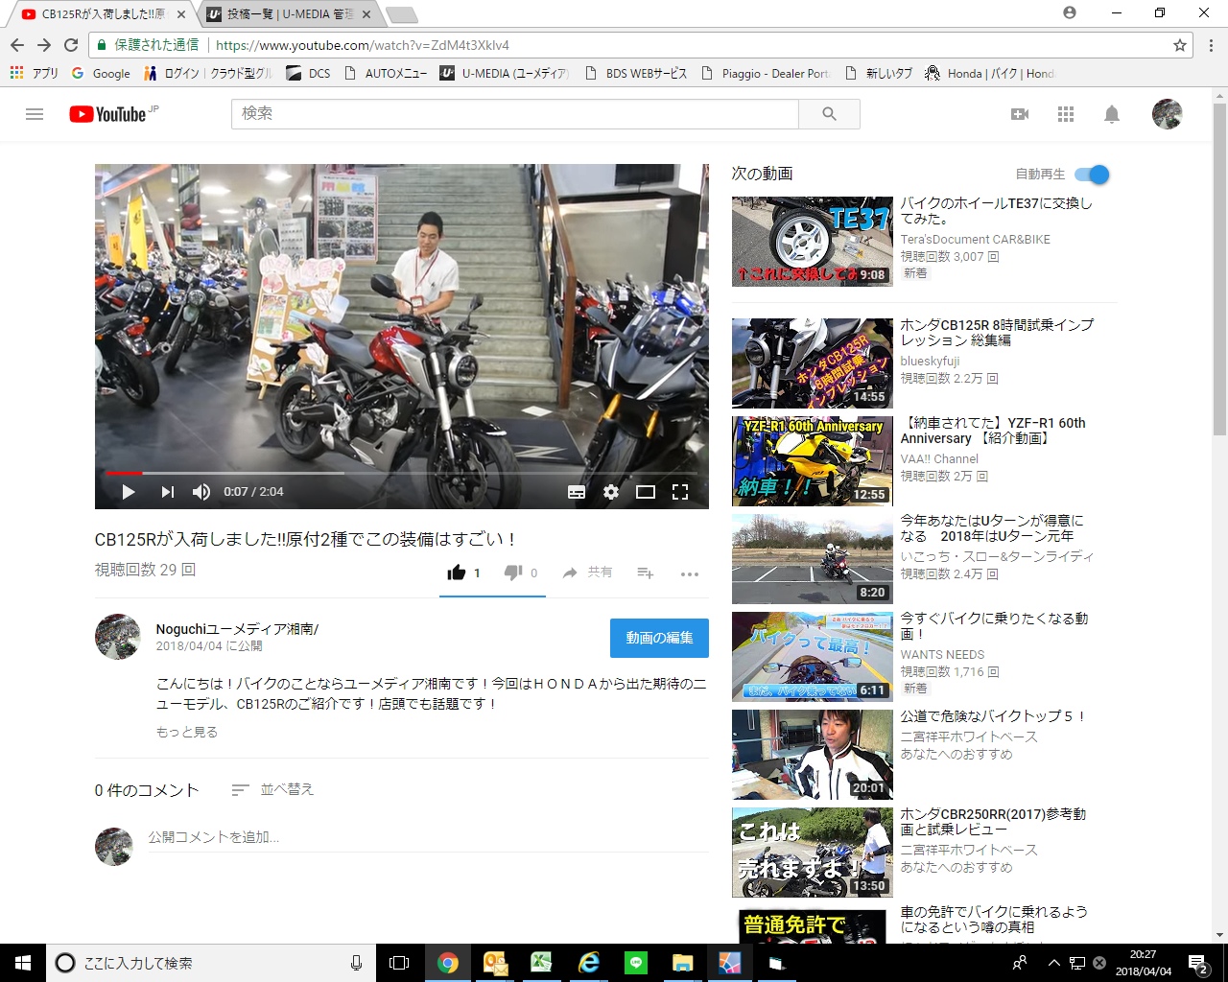Open ホンダCBR250RR(2017) video thumbnail
Viewport: 1228px width, 982px height.
click(812, 853)
